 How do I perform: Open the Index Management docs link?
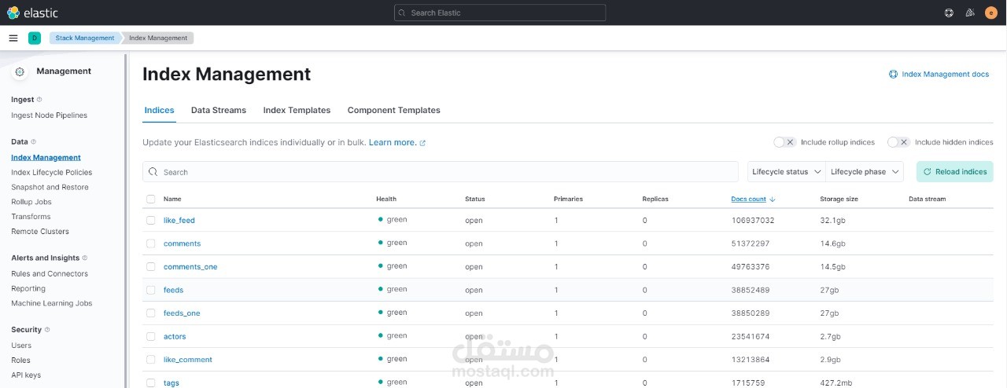click(939, 74)
